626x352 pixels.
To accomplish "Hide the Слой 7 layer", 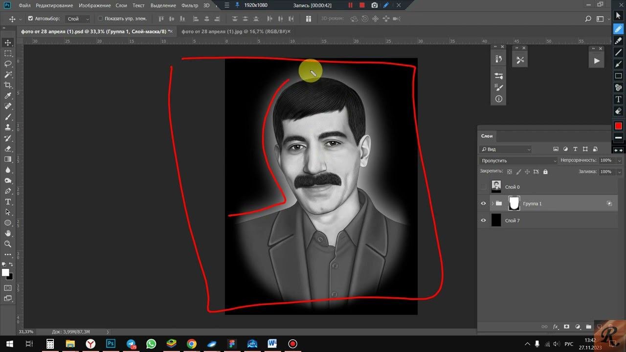I will coord(483,220).
